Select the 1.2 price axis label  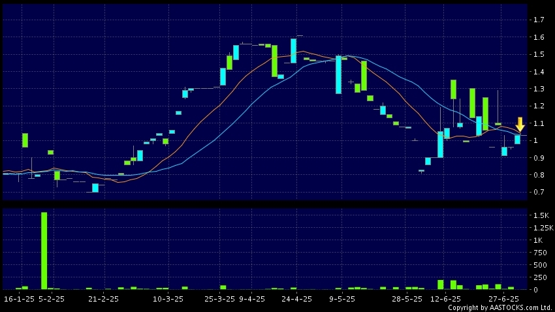539,106
